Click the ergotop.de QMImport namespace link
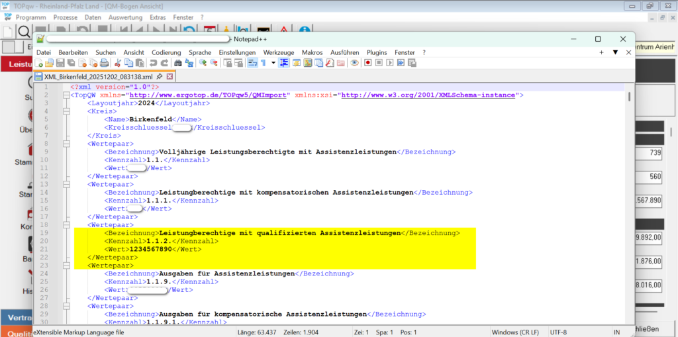 coord(209,95)
